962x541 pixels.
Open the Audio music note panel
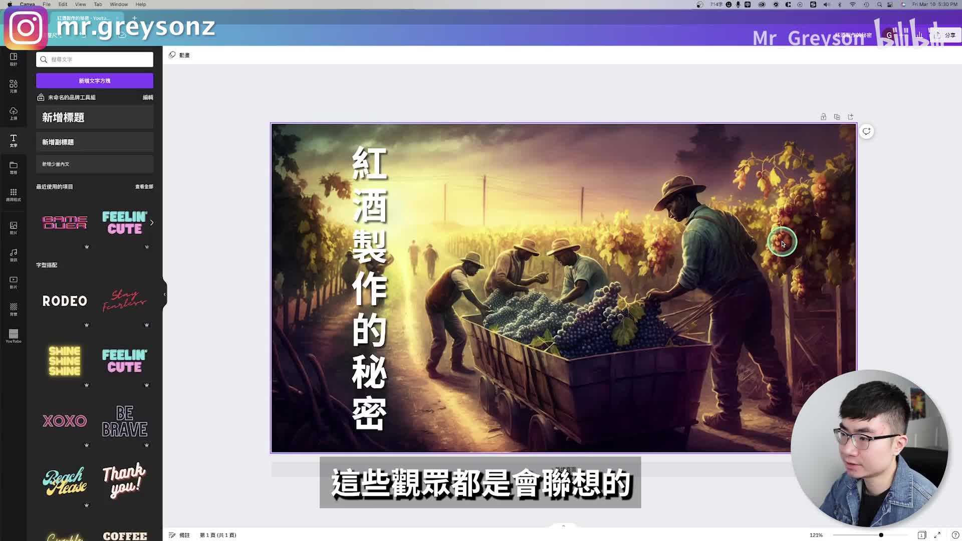click(14, 254)
